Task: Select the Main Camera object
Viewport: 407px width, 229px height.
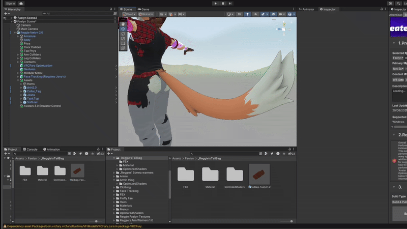Action: (x=29, y=29)
